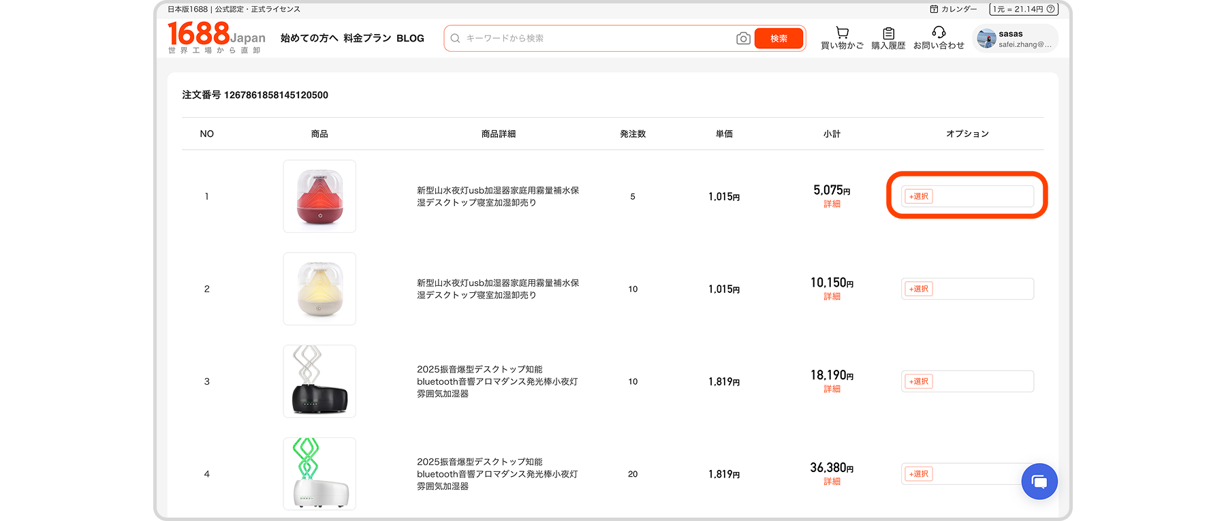Open purchase history clipboard icon

point(888,33)
